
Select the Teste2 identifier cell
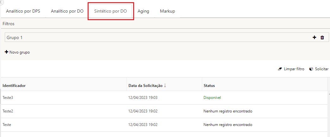click(8, 111)
